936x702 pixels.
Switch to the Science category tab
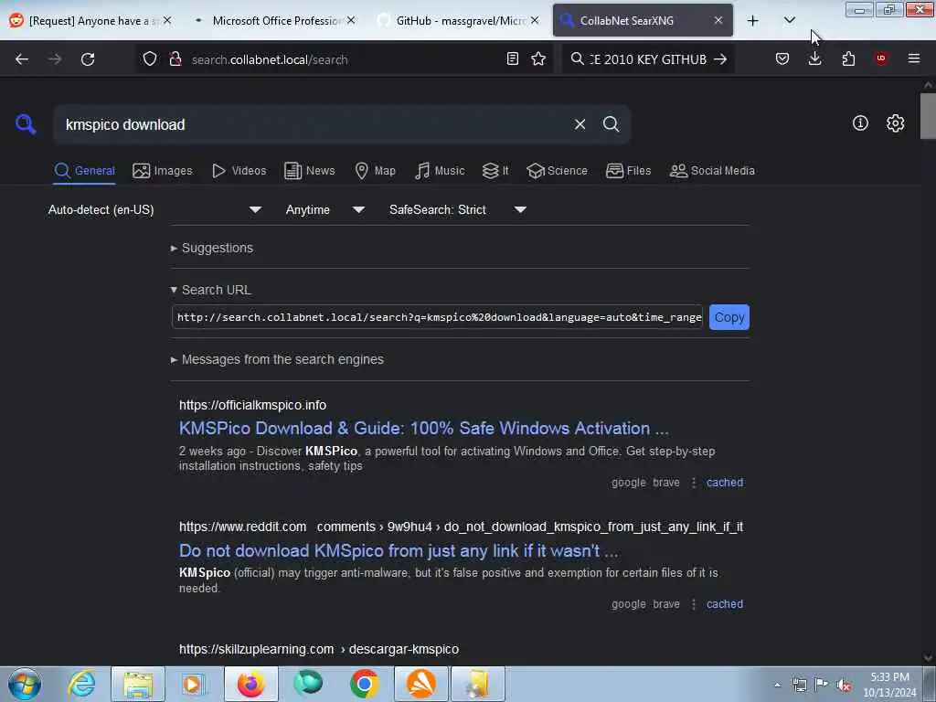point(557,171)
